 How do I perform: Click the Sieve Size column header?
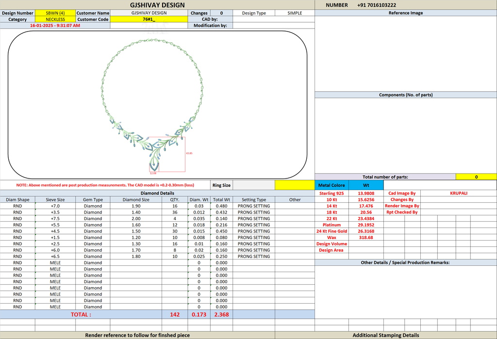[x=55, y=200]
